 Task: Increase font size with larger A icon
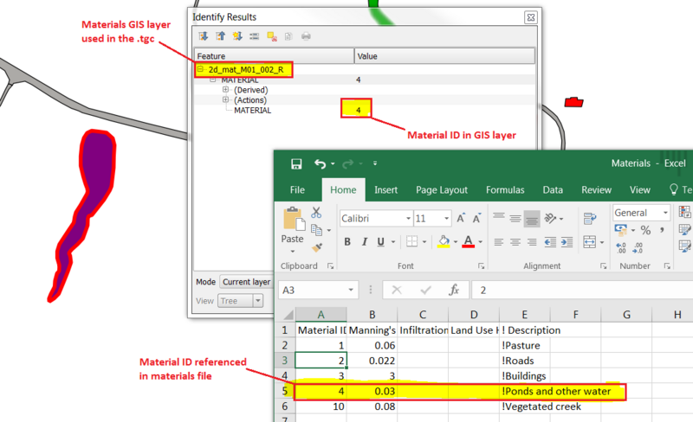click(x=461, y=218)
